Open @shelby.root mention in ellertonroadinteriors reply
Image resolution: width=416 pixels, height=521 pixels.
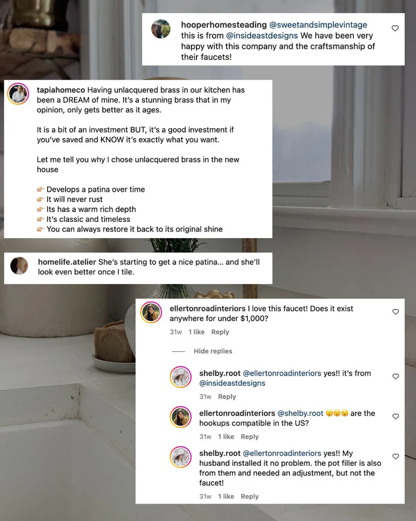point(300,413)
